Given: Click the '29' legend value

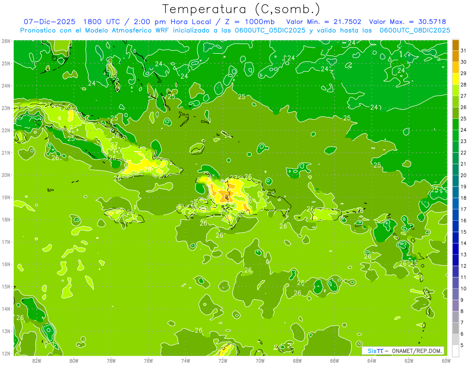Looking at the screenshot, I should [x=463, y=73].
